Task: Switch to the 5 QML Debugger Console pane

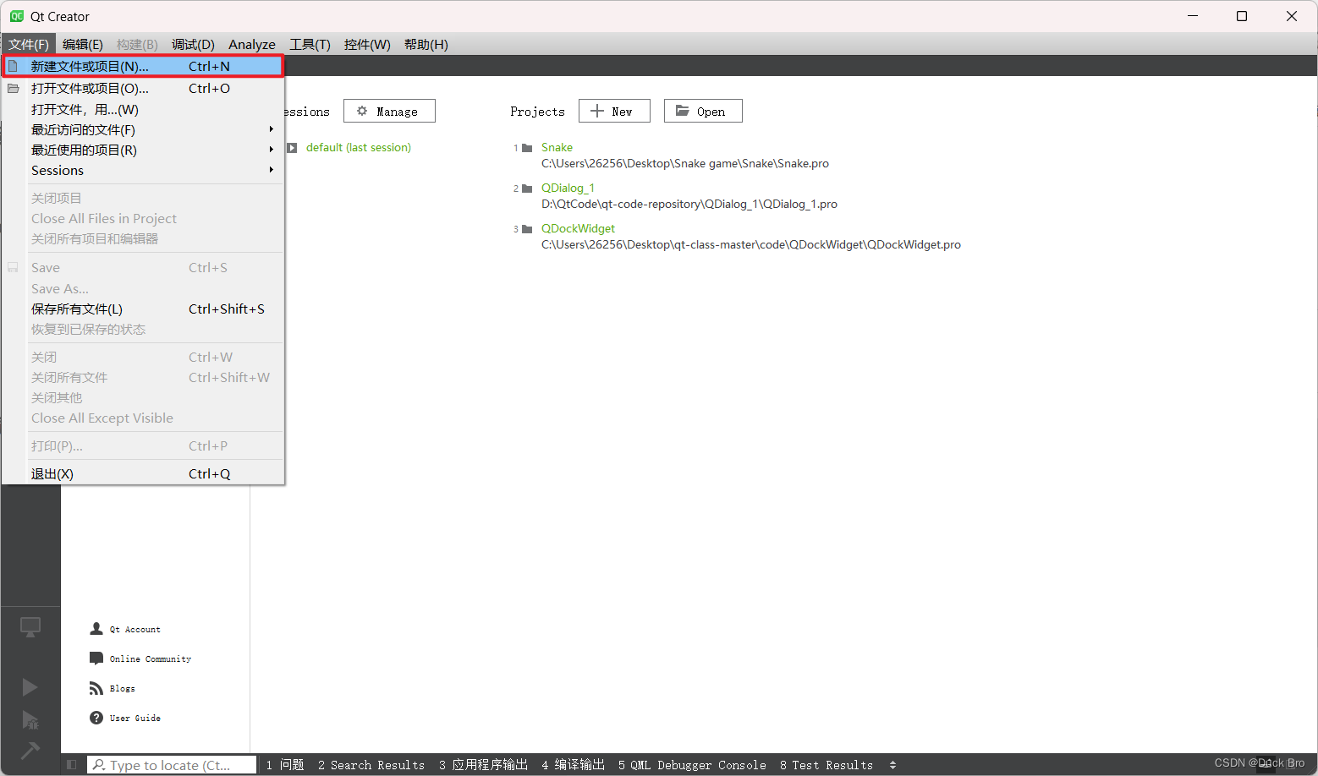Action: [692, 765]
